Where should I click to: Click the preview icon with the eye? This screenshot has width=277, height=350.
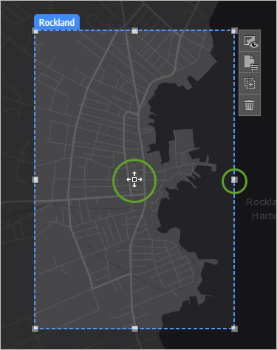coord(250,41)
